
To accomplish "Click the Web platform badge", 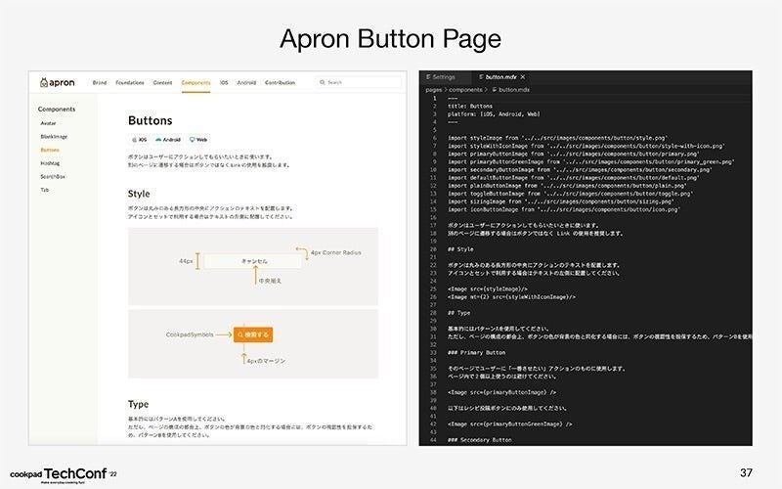I will [198, 140].
